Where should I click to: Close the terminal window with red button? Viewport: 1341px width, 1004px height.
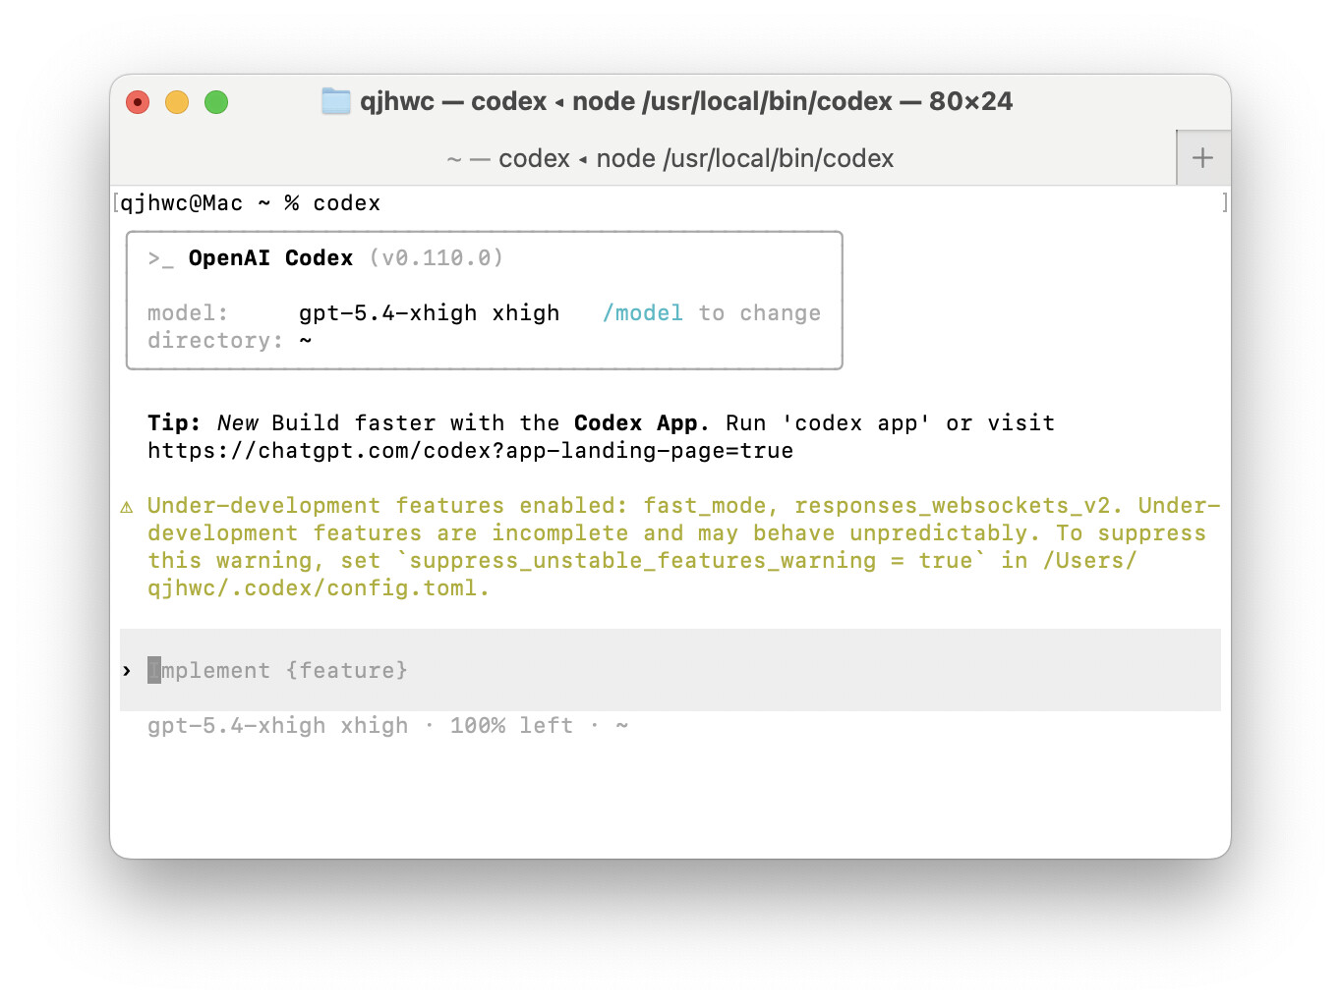point(138,102)
